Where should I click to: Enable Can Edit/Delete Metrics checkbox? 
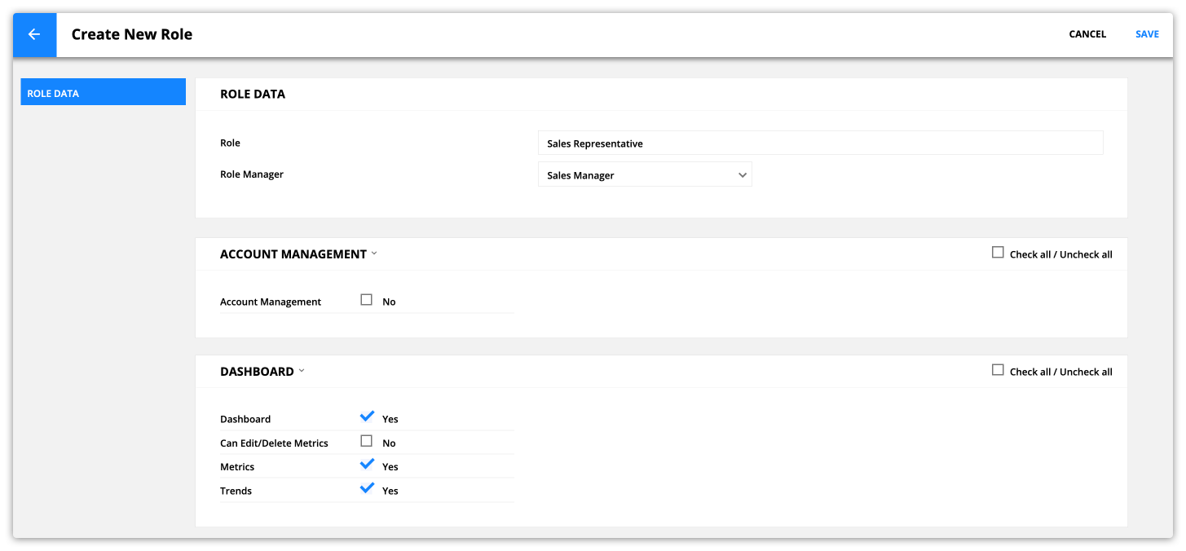[366, 441]
